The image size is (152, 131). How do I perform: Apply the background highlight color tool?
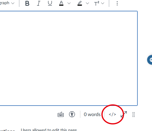(x=80, y=3)
